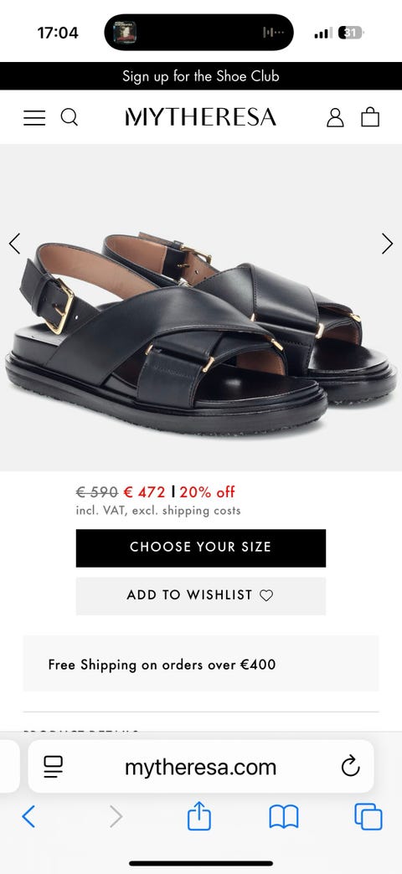Viewport: 402px width, 874px height.
Task: Open the Safari tabs overview
Action: coord(368,817)
